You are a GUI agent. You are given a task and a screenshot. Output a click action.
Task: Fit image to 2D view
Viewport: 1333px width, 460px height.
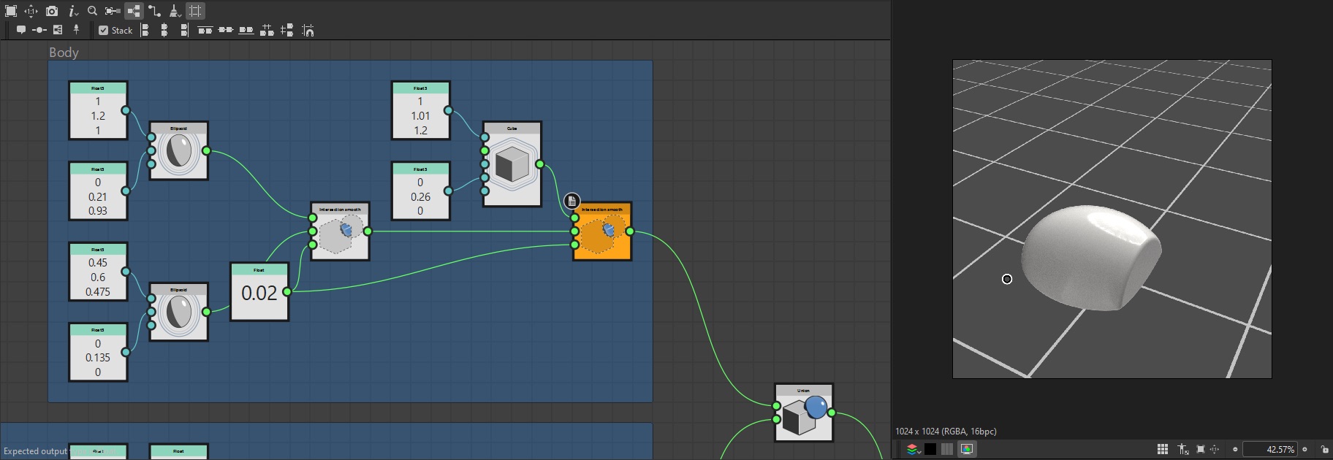click(x=1200, y=449)
